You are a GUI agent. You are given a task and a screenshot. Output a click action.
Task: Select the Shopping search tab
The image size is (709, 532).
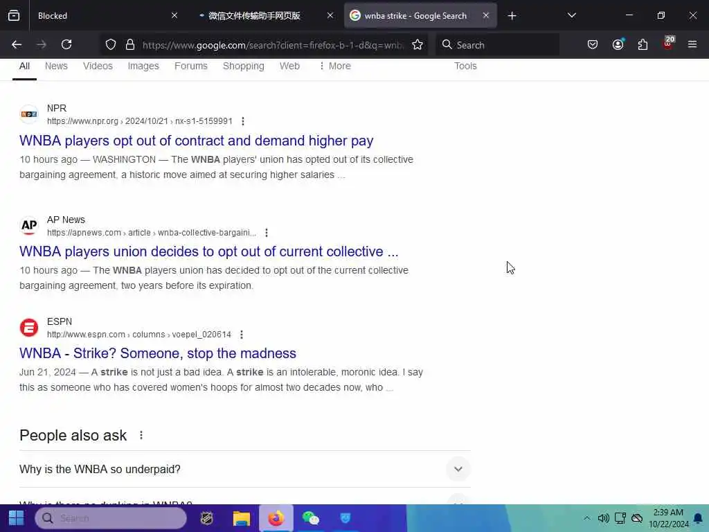pyautogui.click(x=243, y=66)
